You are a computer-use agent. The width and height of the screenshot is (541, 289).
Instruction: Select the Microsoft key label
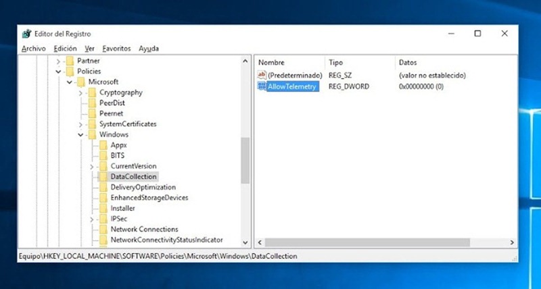103,82
